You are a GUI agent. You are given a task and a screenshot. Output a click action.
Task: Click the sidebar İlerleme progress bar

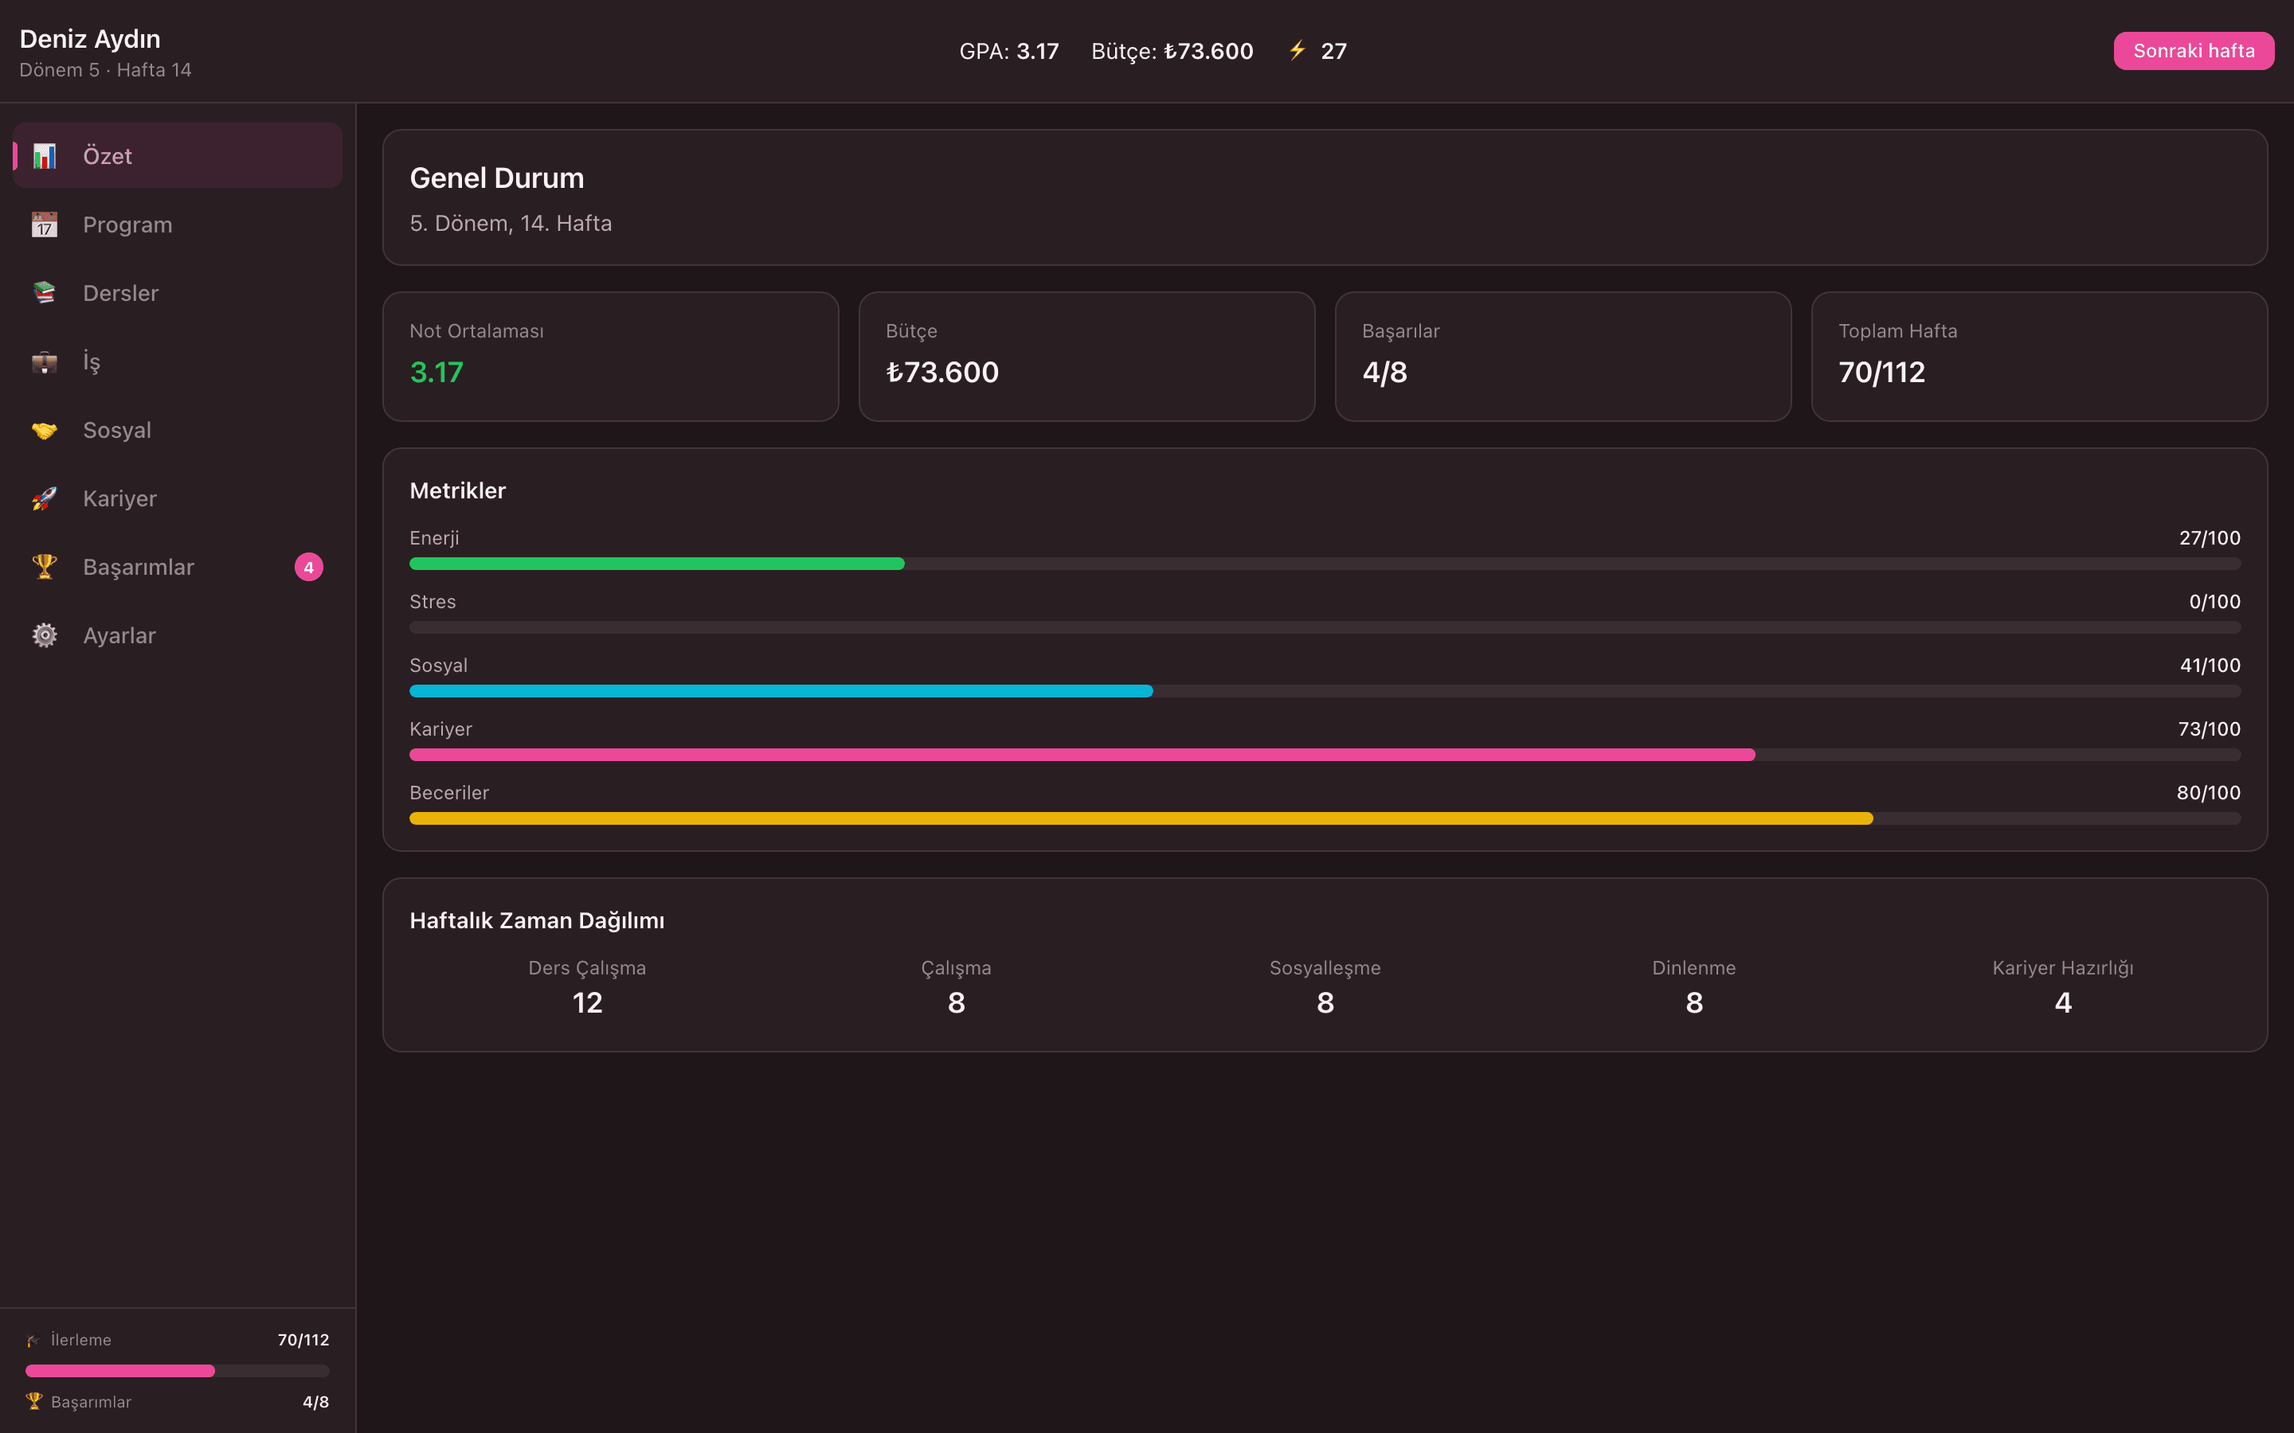178,1370
